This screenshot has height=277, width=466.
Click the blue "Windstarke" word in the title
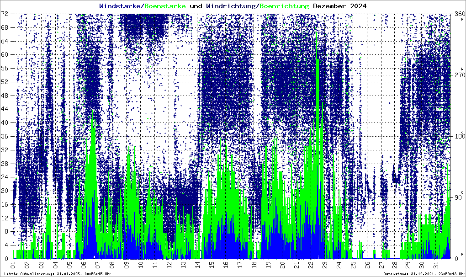[121, 6]
